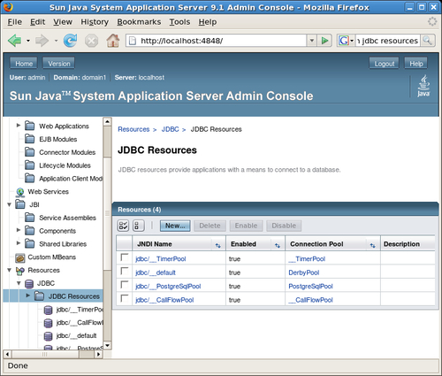Expand the Shared Libraries tree node

tap(19, 243)
